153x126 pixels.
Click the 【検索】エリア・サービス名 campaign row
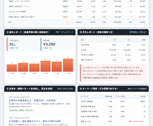[x=76, y=1]
